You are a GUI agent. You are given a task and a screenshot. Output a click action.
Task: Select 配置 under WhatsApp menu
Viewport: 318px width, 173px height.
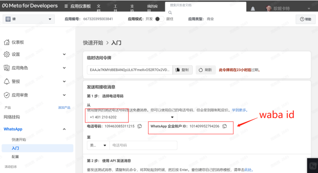coord(15,157)
